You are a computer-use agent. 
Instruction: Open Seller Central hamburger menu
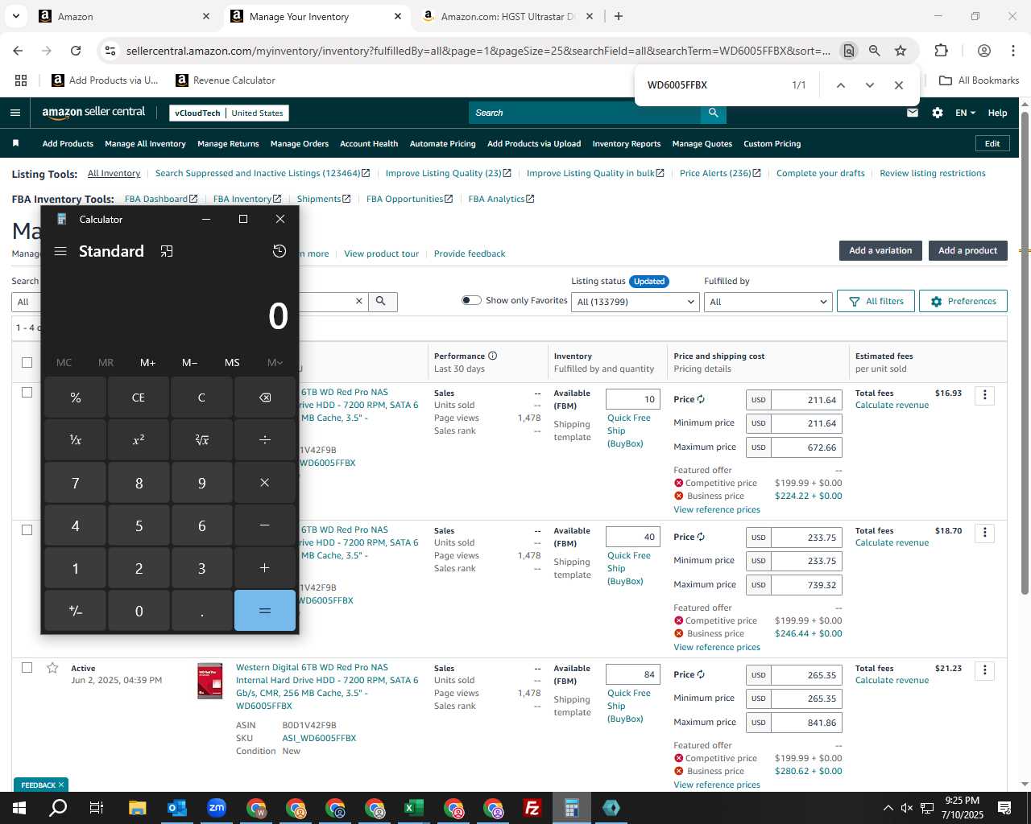click(15, 113)
